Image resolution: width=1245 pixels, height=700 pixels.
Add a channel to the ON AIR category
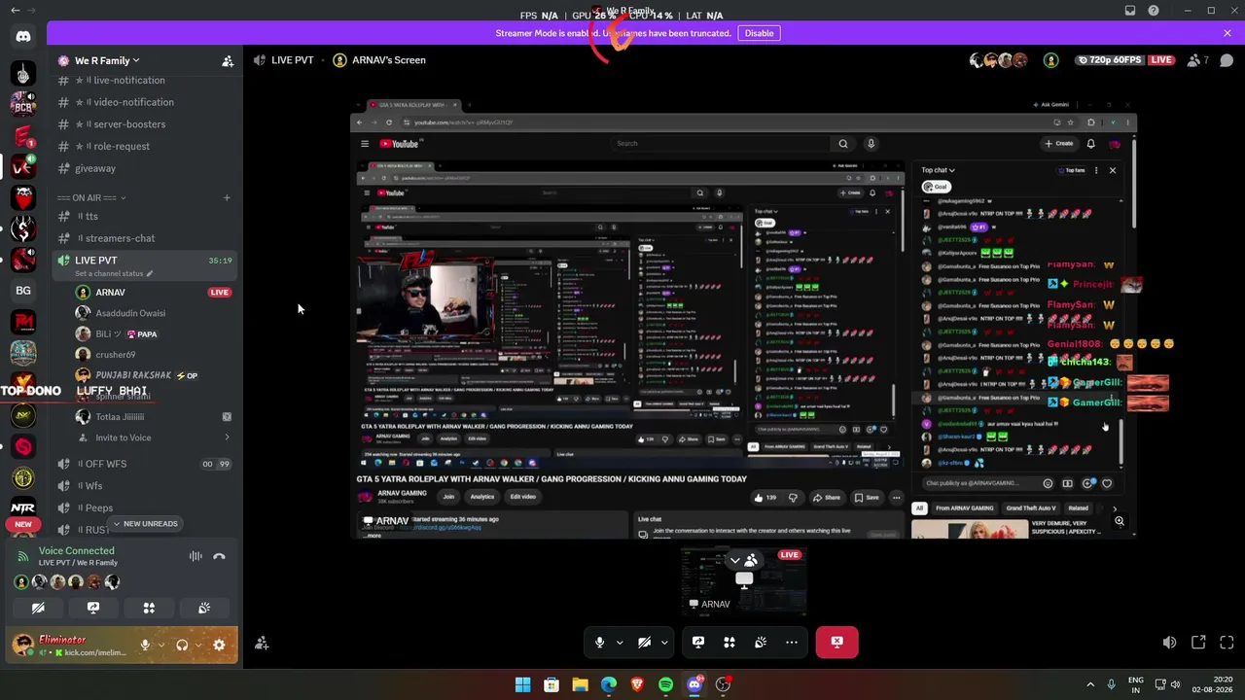(x=227, y=198)
